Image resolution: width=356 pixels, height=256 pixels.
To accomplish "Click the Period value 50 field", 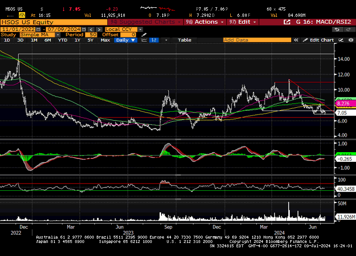I will point(91,35).
